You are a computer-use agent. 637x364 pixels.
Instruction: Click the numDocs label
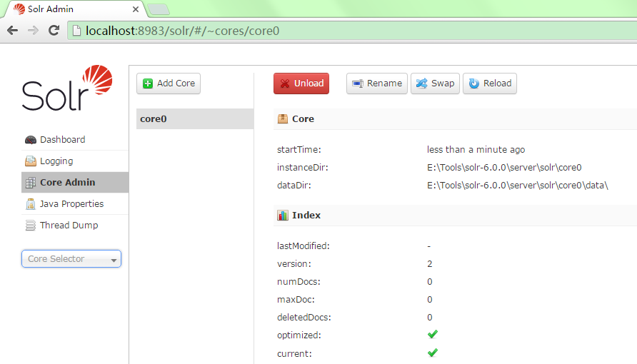pyautogui.click(x=299, y=282)
